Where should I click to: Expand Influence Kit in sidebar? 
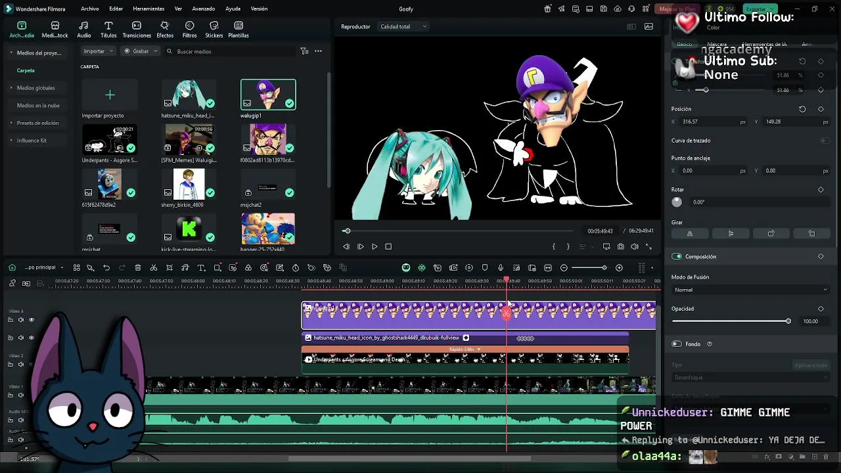pos(11,141)
